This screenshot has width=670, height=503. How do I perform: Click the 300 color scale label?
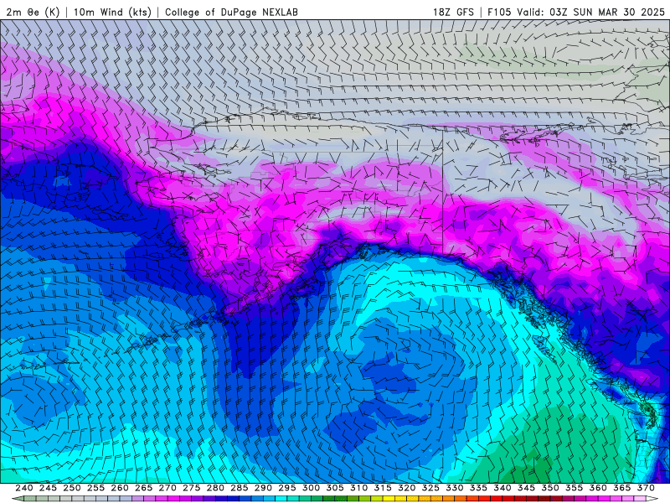311,488
